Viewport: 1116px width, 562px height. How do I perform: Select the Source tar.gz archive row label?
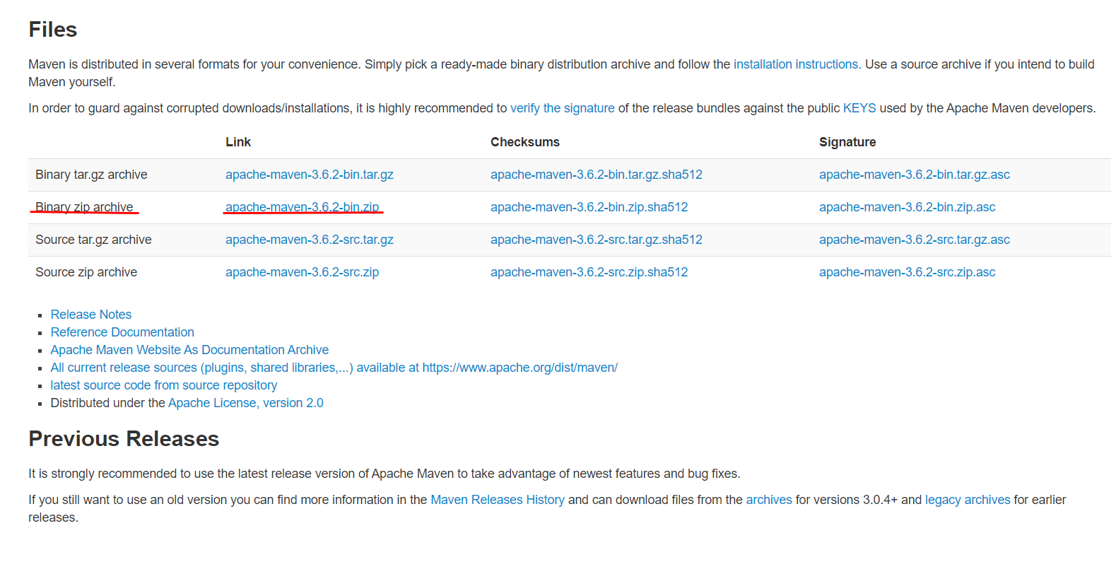click(x=93, y=240)
